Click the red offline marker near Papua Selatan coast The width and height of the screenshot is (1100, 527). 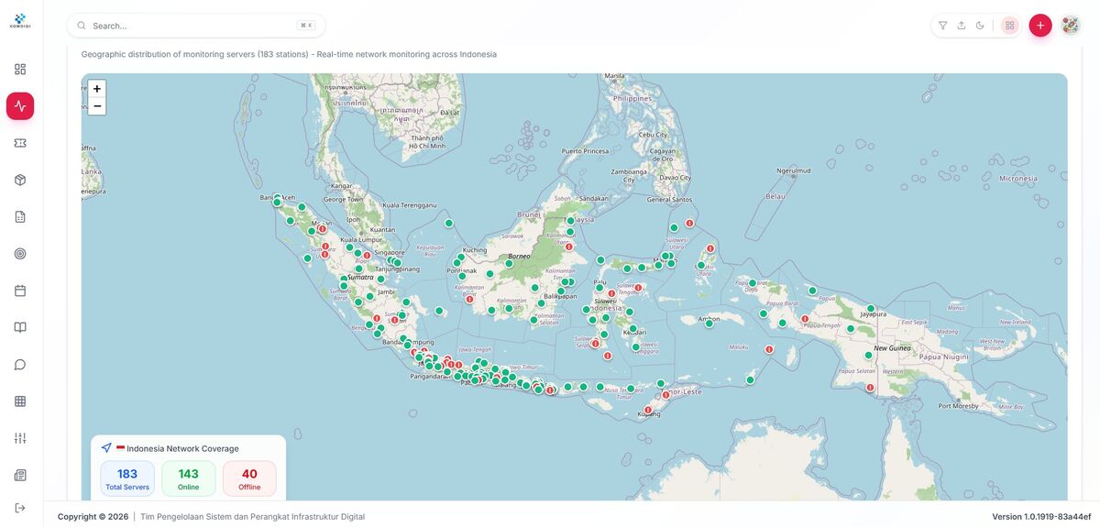870,388
